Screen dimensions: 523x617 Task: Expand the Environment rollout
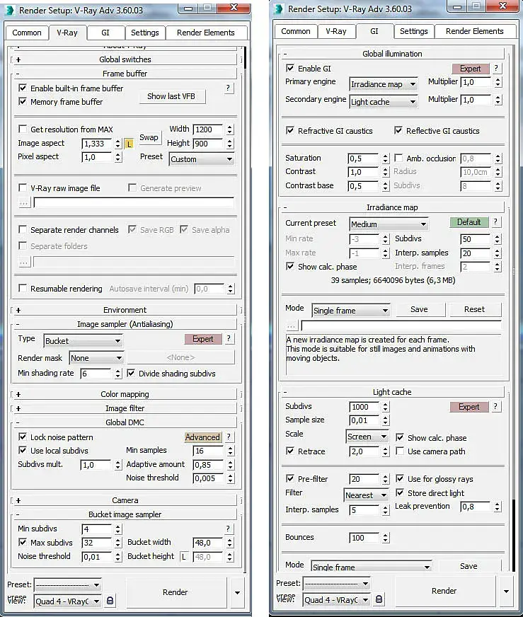coord(125,310)
